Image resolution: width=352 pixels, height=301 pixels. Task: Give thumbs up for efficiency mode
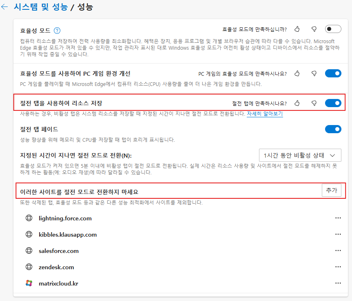tap(297, 29)
